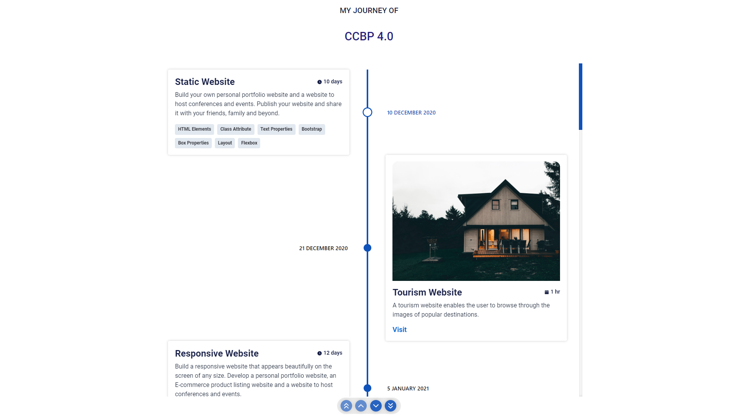Click the Flexbox tag button
Screen dimensions: 738x415
(x=249, y=143)
